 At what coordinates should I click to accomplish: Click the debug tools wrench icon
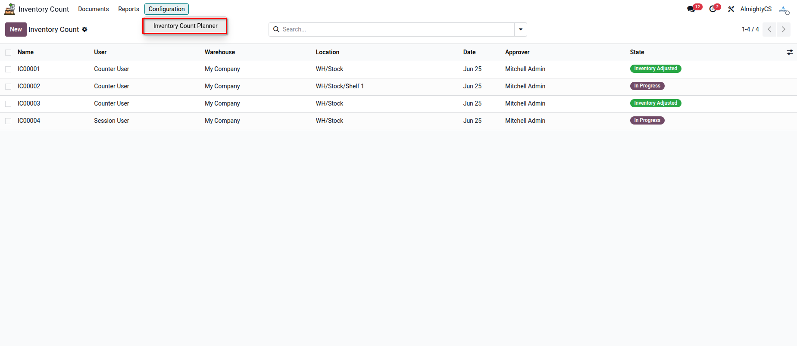(731, 9)
